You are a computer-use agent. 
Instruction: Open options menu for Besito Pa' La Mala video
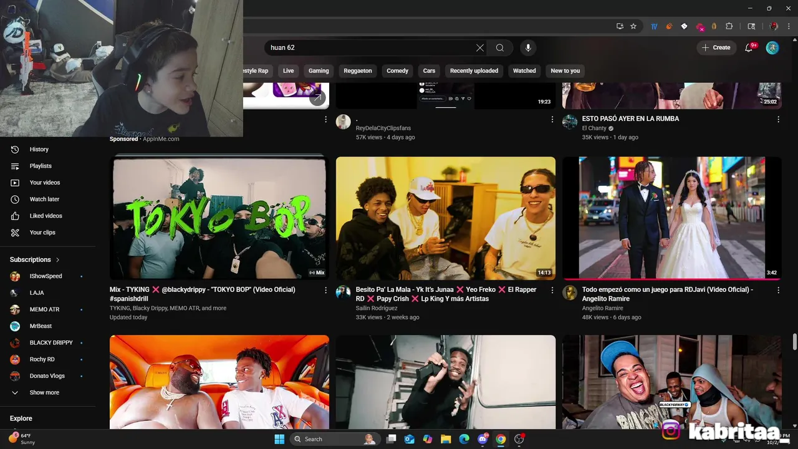point(552,290)
